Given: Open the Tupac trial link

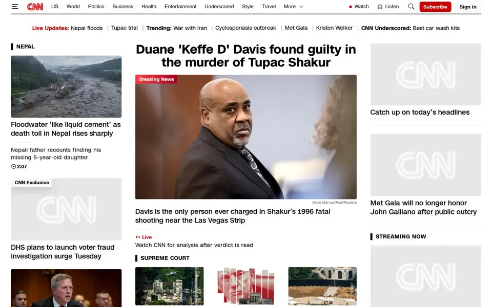Looking at the screenshot, I should pos(124,28).
